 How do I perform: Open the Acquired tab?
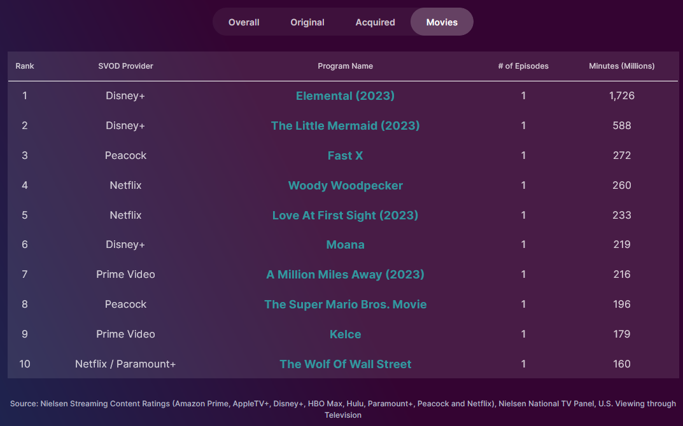[375, 22]
